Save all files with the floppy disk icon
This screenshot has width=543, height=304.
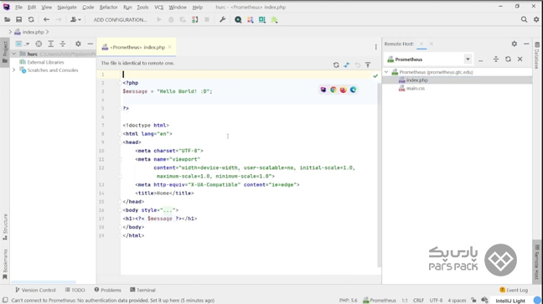[x=19, y=20]
